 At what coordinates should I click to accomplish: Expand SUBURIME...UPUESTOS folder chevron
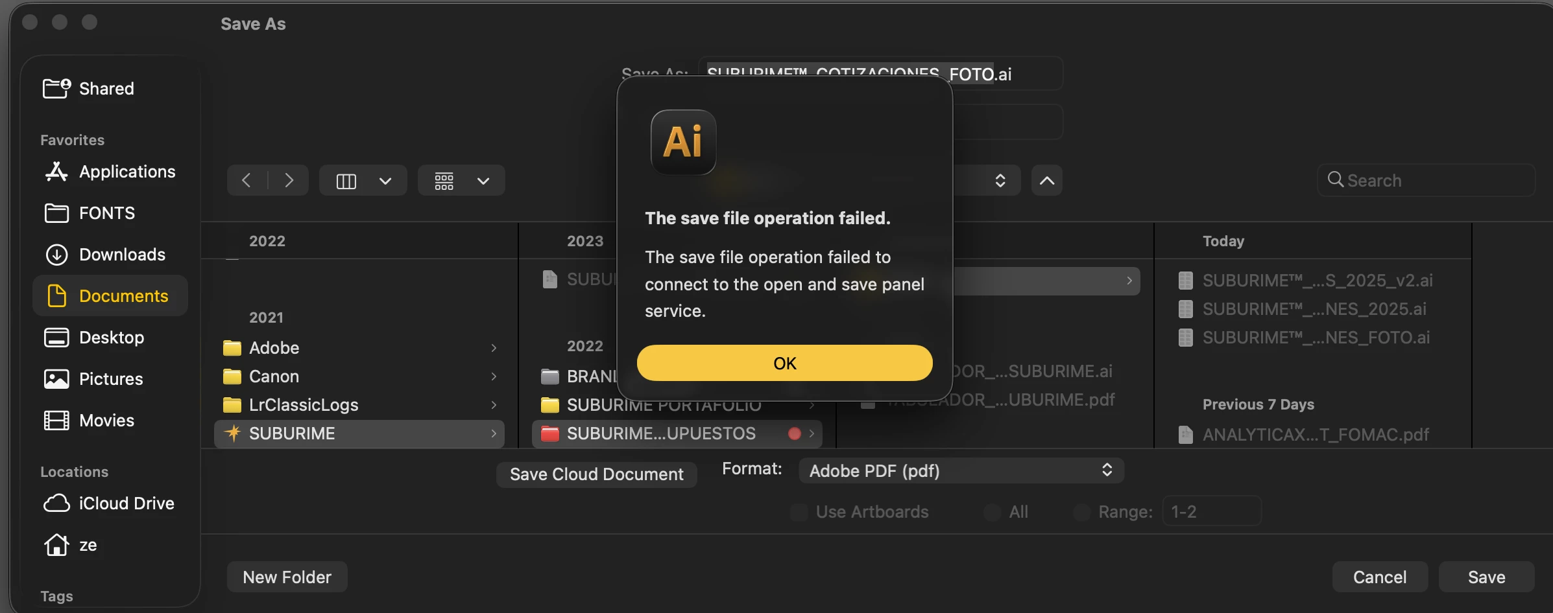(x=812, y=434)
